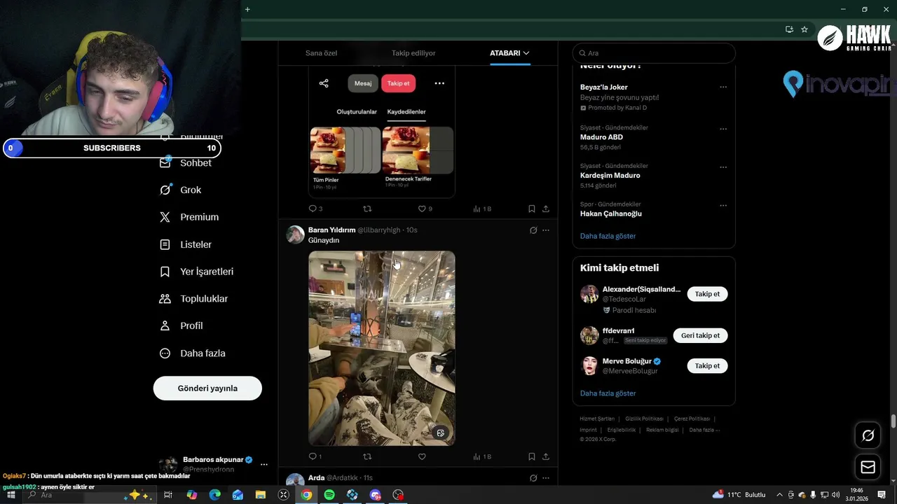Open more options on Arda's post
Image resolution: width=897 pixels, height=504 pixels.
546,478
